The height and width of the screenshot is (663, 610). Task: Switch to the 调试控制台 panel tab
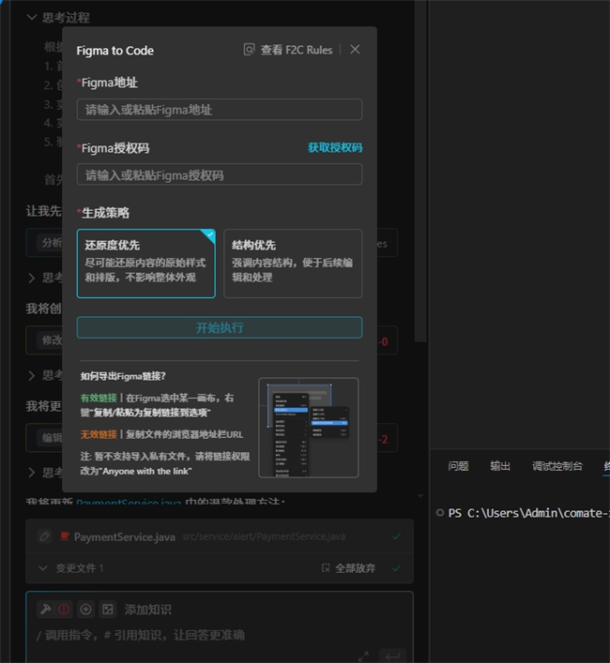pyautogui.click(x=557, y=466)
